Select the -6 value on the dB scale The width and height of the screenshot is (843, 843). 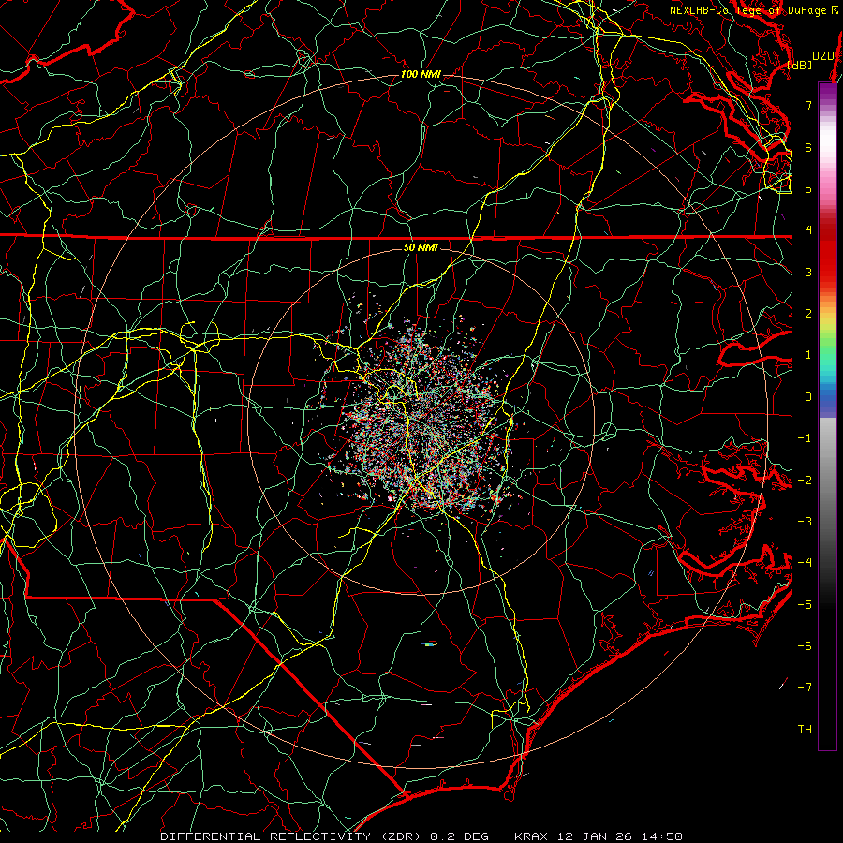[805, 646]
